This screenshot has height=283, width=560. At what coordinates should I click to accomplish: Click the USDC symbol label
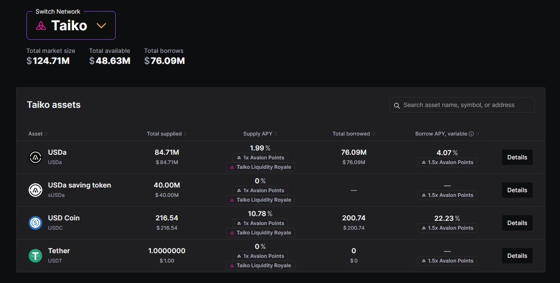(55, 228)
